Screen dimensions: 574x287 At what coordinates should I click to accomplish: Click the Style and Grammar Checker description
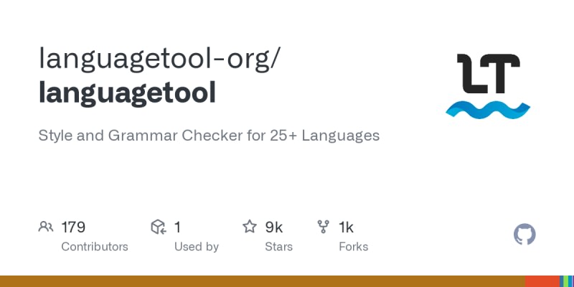(209, 135)
